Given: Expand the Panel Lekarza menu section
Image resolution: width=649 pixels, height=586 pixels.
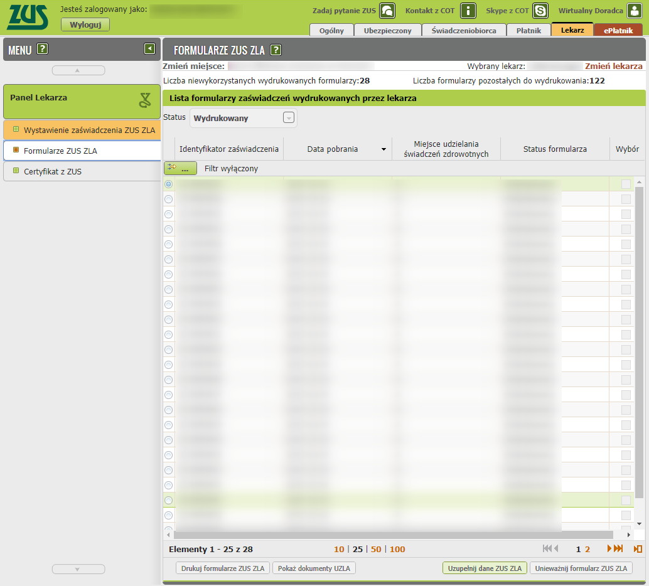Looking at the screenshot, I should point(82,102).
